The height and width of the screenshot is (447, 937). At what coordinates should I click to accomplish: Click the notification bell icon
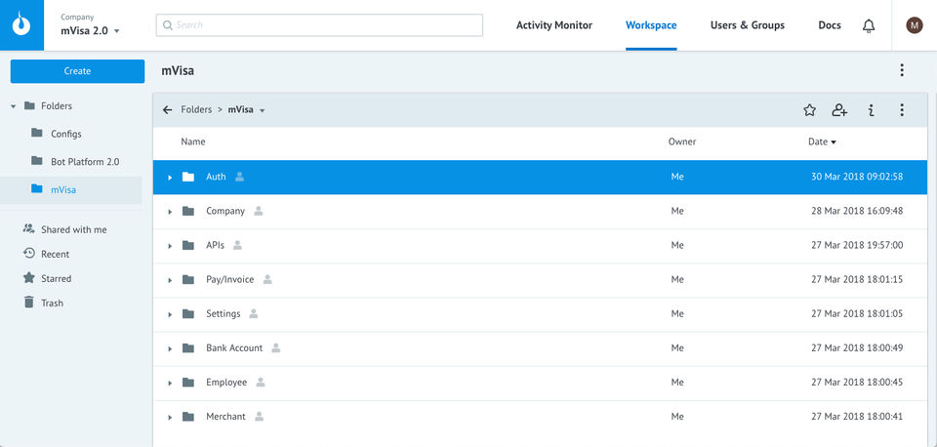pyautogui.click(x=869, y=25)
